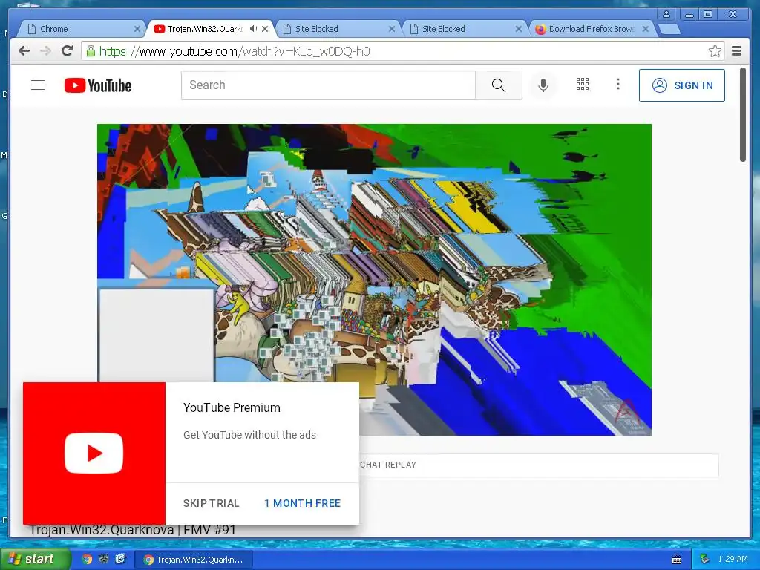The height and width of the screenshot is (570, 760).
Task: Click 1 MONTH FREE offer
Action: [x=302, y=503]
